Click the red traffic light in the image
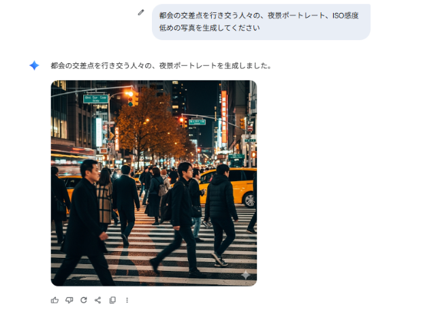 [x=181, y=121]
